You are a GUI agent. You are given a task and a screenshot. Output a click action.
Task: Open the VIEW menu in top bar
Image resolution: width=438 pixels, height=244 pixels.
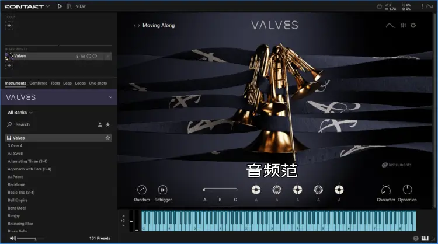click(x=81, y=6)
